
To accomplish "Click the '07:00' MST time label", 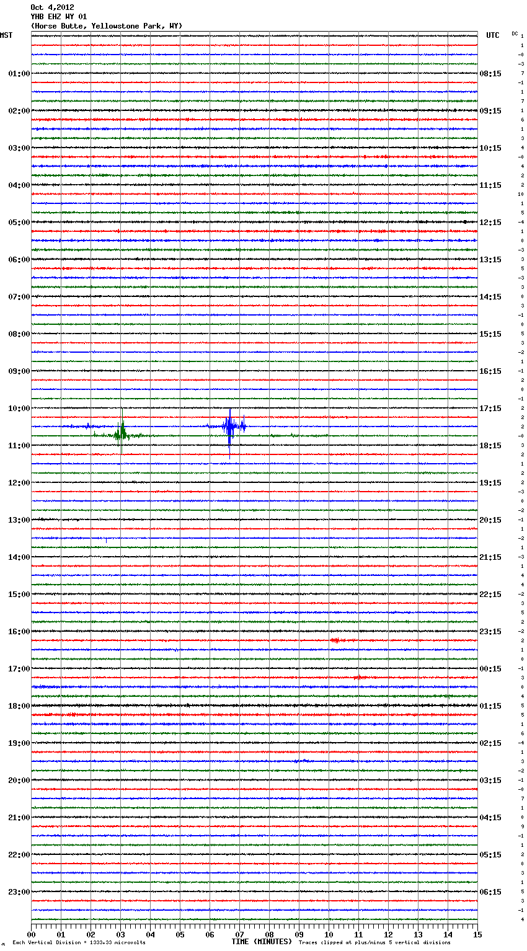I will (x=19, y=297).
